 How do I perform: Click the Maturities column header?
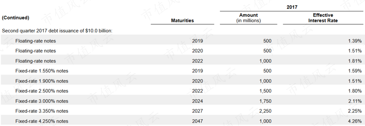point(182,20)
